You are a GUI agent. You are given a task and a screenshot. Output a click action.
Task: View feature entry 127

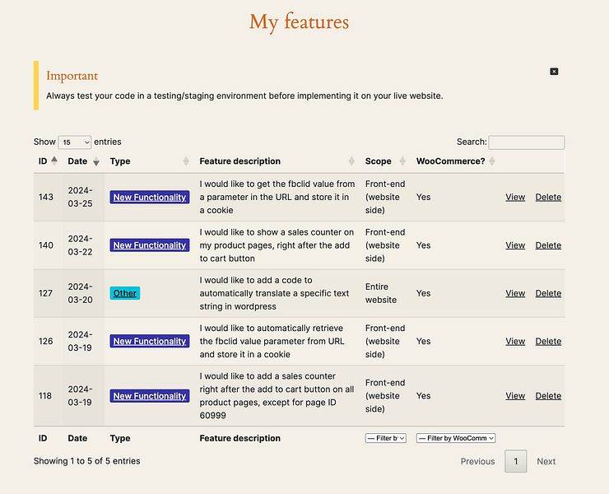point(515,293)
